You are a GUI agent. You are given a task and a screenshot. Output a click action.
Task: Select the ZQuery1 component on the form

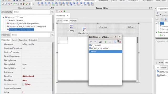pyautogui.click(x=71, y=27)
